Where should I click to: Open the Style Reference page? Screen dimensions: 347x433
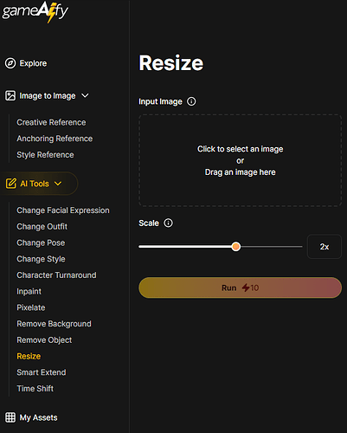click(x=45, y=155)
